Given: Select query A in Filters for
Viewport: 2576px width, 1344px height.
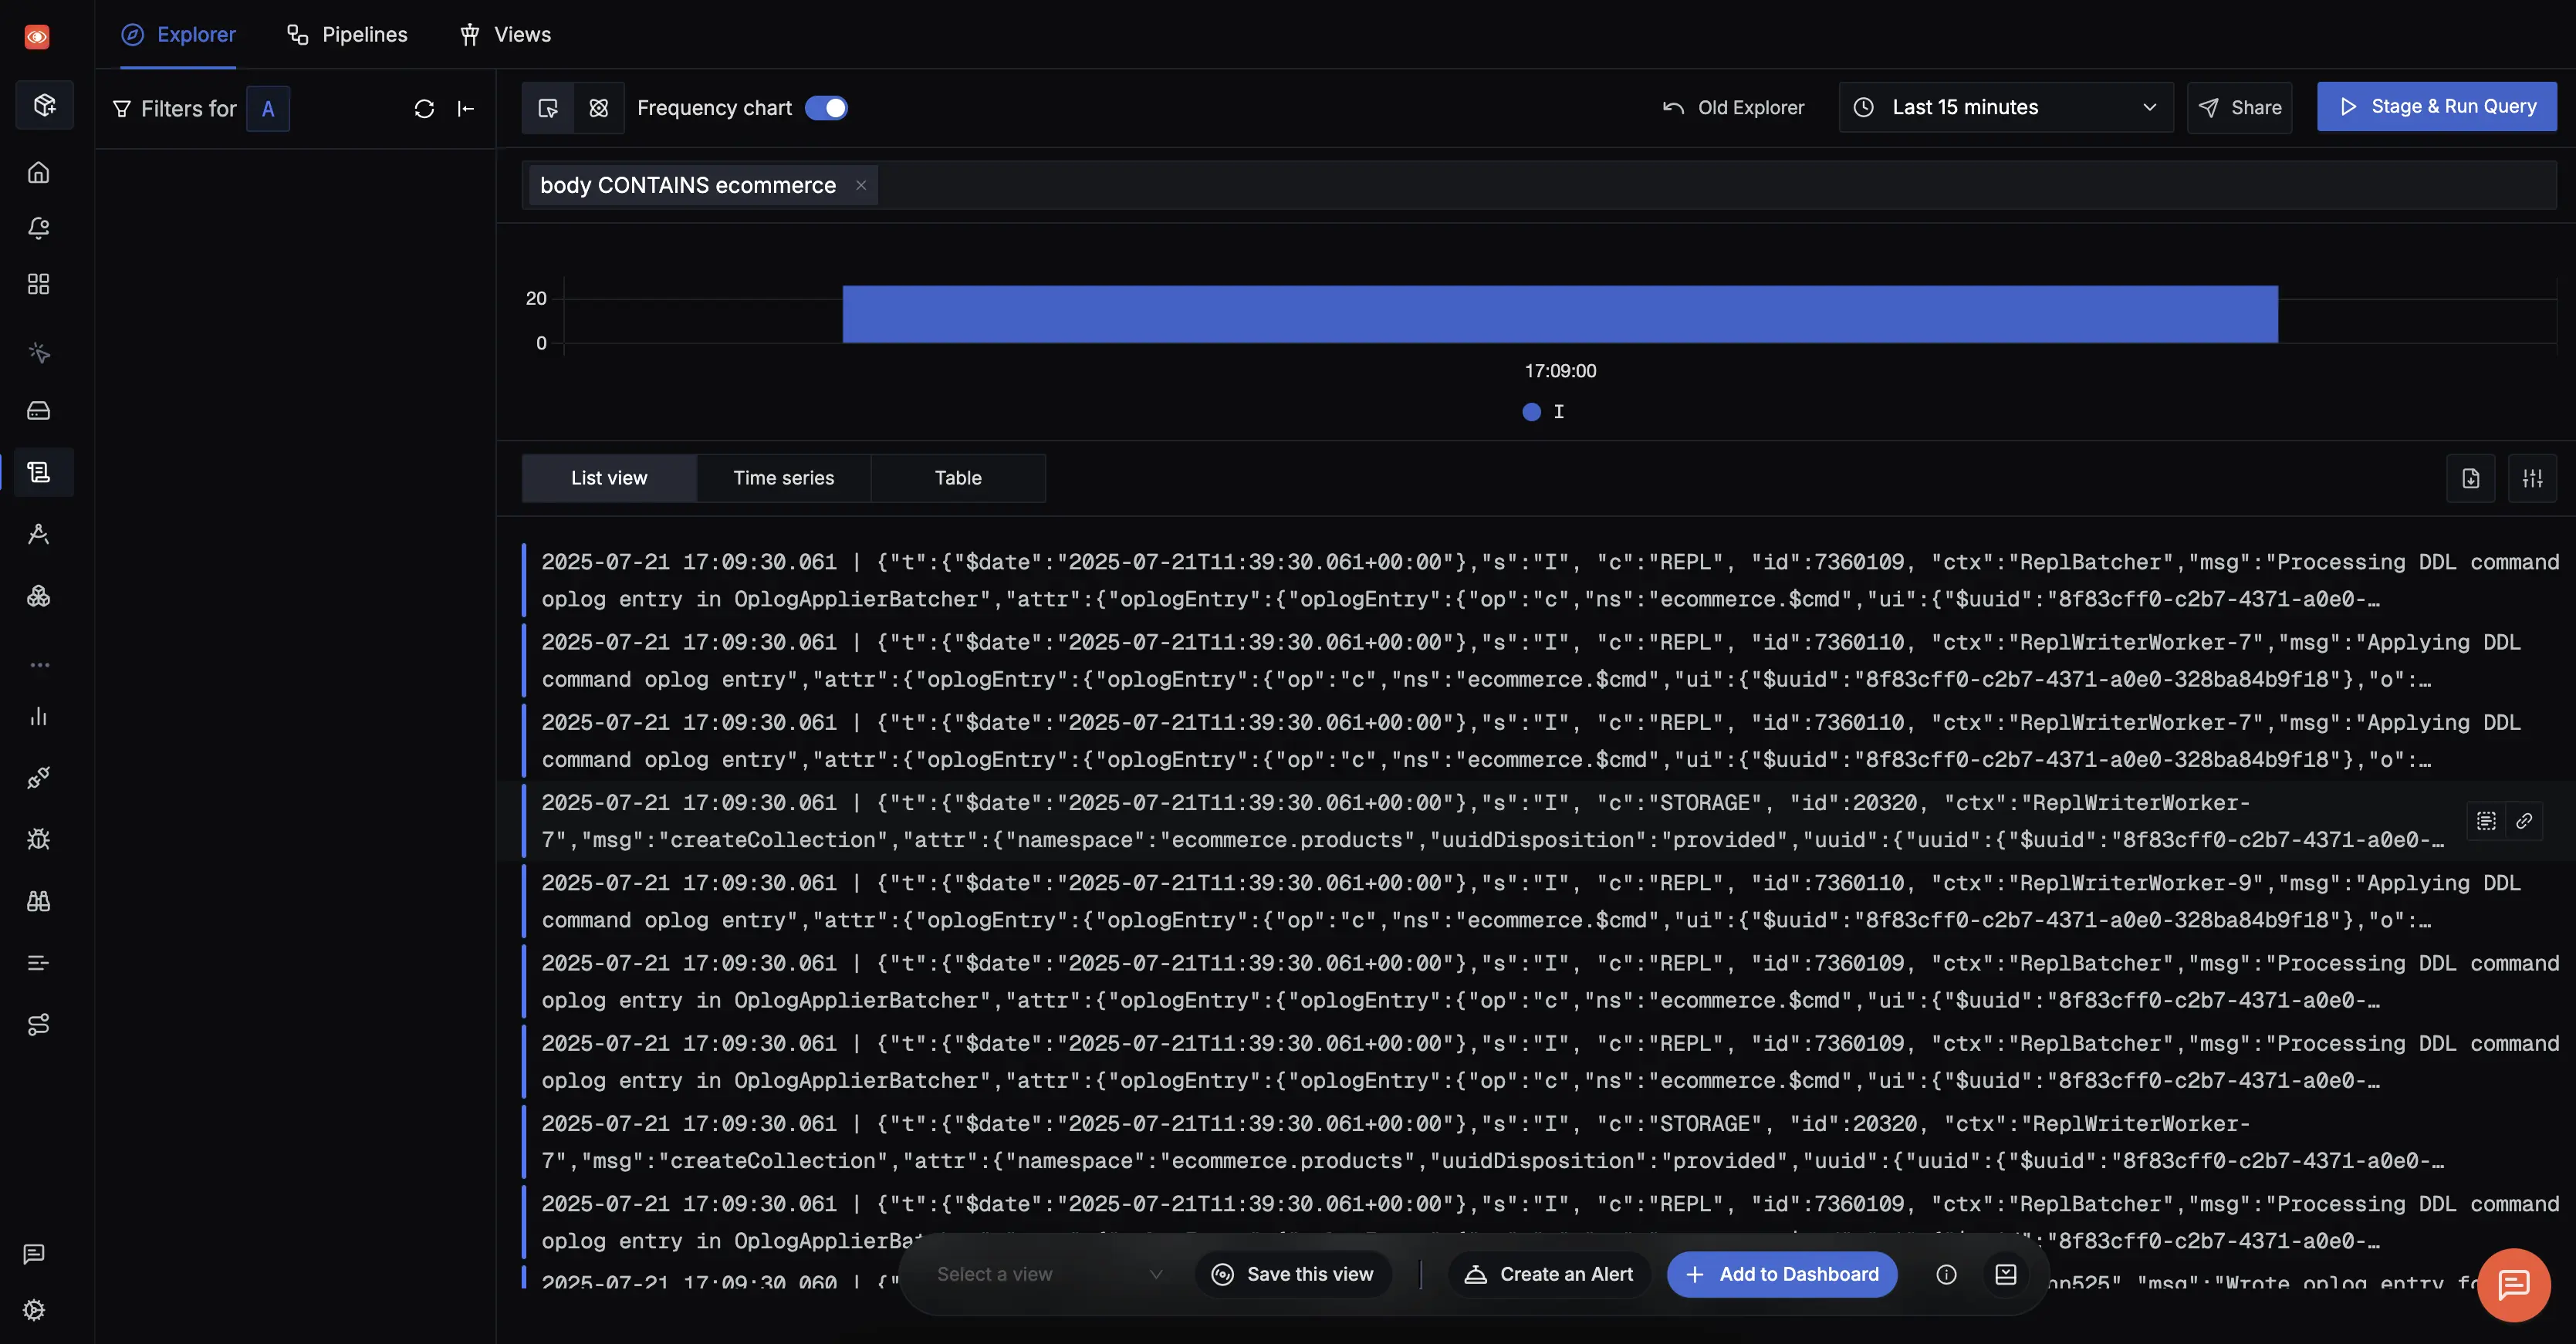Looking at the screenshot, I should [268, 109].
